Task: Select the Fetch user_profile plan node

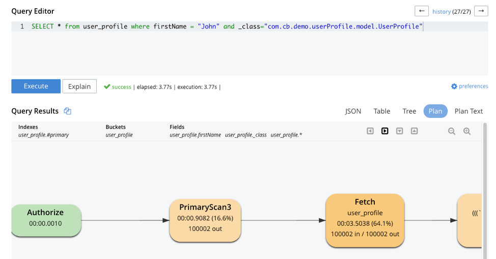Action: [x=365, y=220]
